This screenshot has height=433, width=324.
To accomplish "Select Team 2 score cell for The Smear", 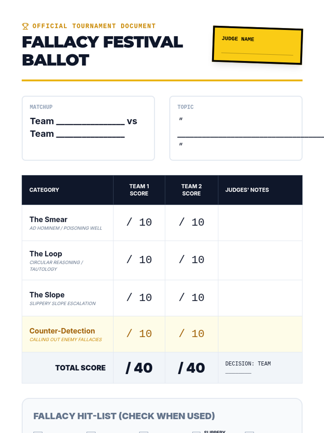I will pyautogui.click(x=191, y=222).
